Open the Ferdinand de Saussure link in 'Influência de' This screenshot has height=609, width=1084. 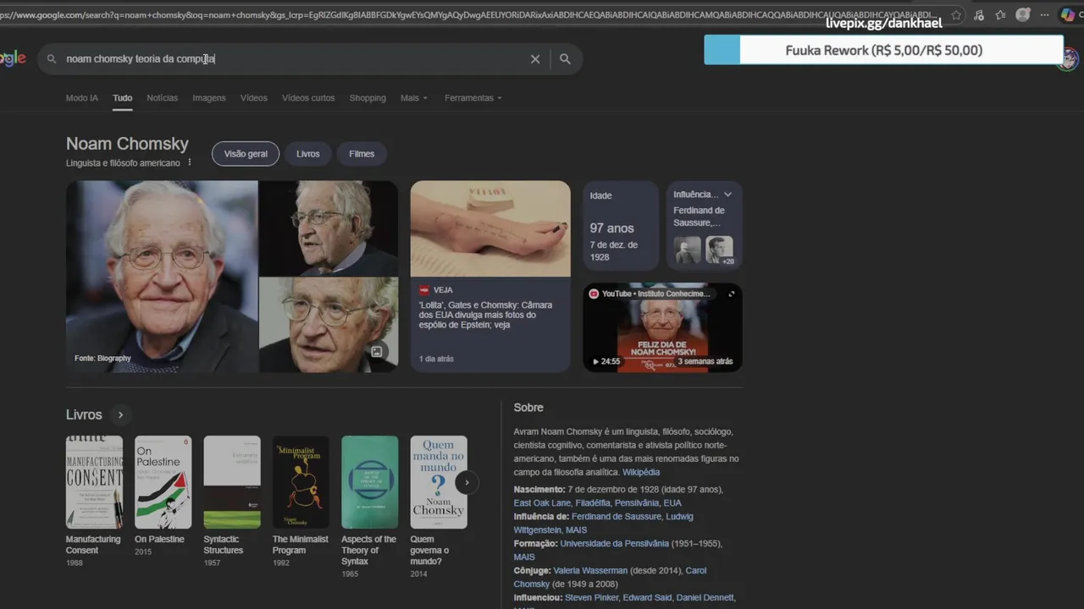coord(616,516)
